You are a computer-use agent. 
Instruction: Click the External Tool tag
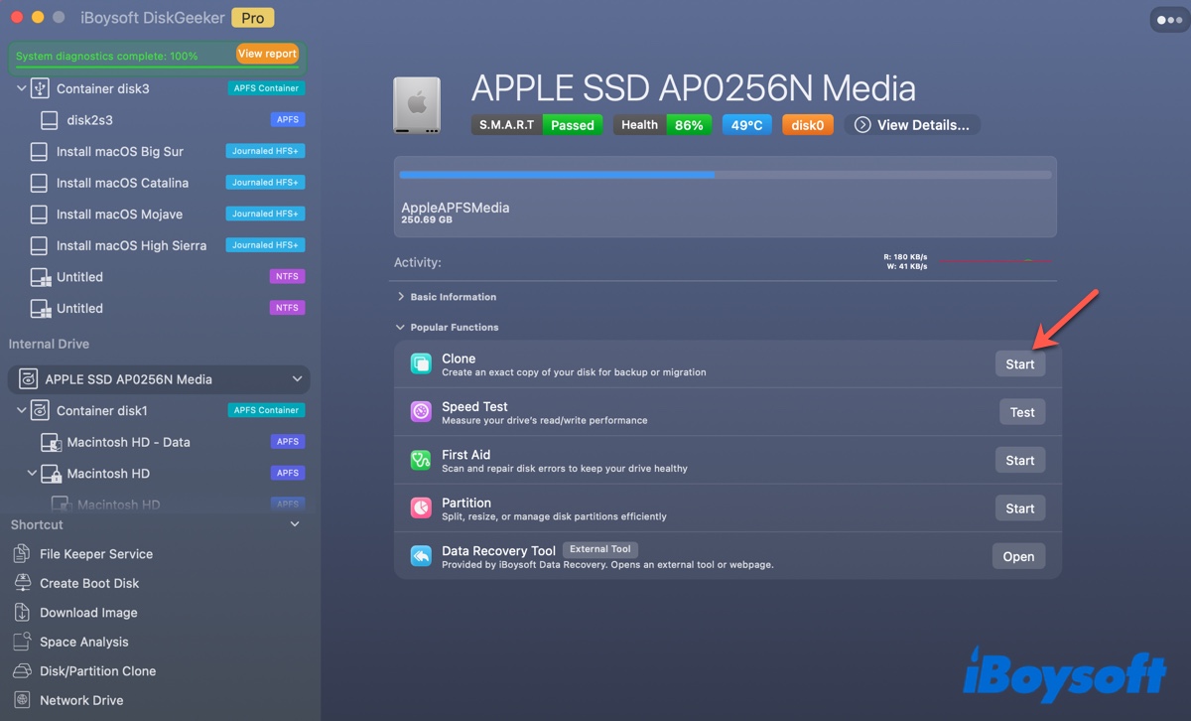[x=600, y=549]
